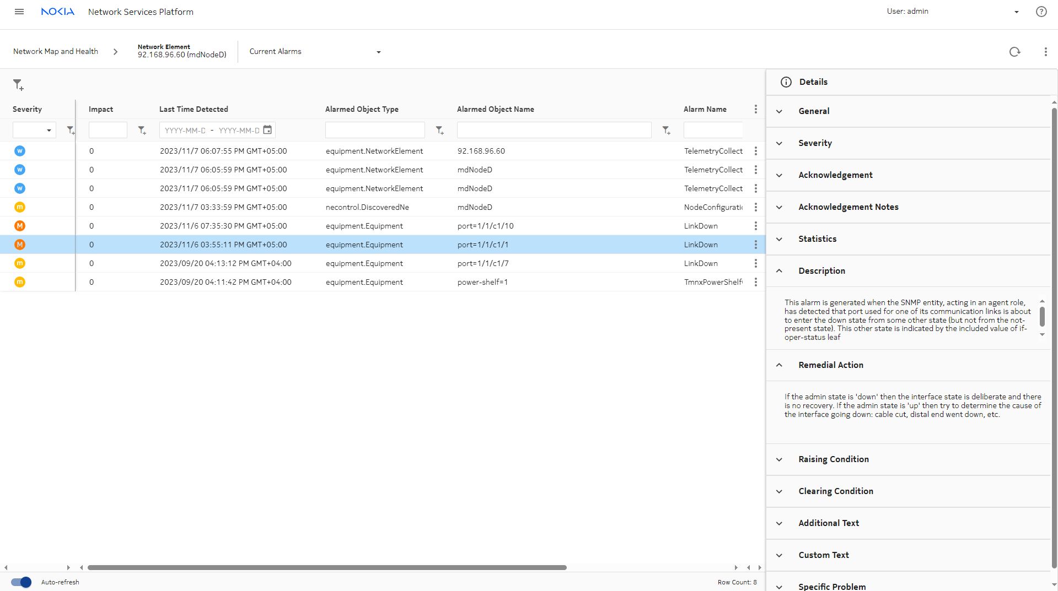Toggle the Auto-refresh switch off
This screenshot has height=591, width=1058.
(x=22, y=582)
